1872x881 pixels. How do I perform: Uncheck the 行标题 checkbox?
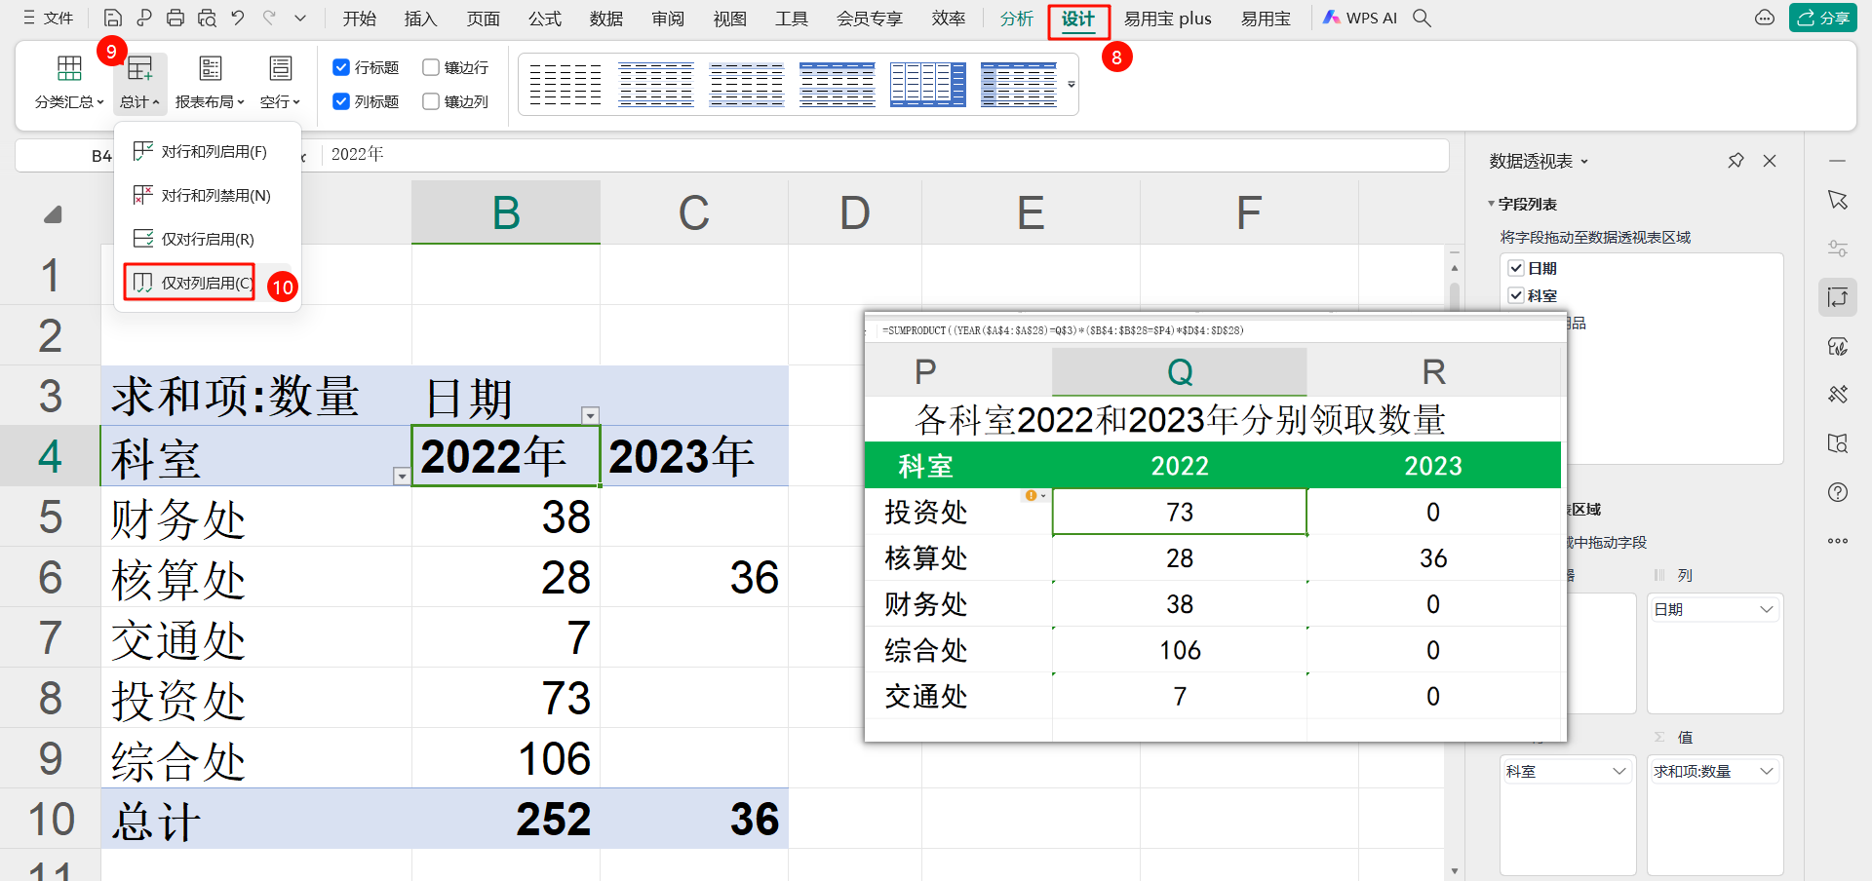point(341,67)
